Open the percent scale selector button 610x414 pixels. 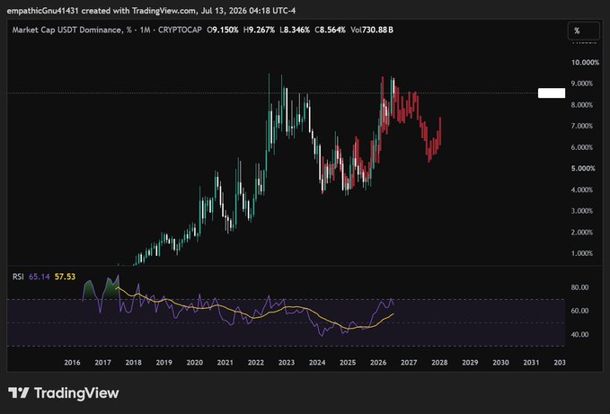click(583, 31)
